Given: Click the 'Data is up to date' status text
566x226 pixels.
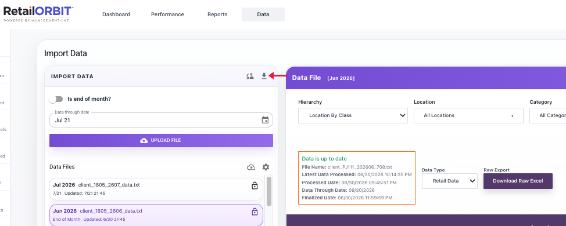Looking at the screenshot, I should (324, 159).
